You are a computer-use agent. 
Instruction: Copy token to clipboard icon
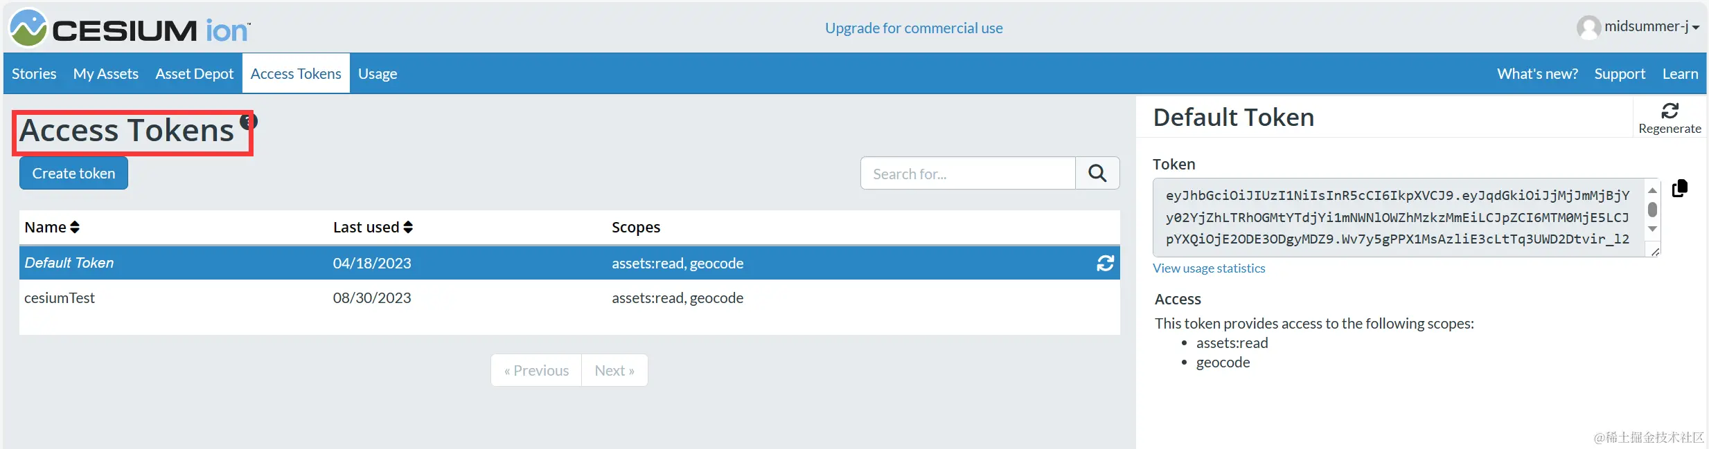(x=1680, y=188)
